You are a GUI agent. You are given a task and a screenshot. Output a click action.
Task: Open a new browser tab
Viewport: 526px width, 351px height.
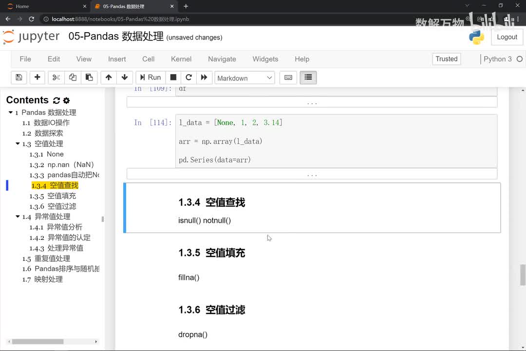click(186, 6)
